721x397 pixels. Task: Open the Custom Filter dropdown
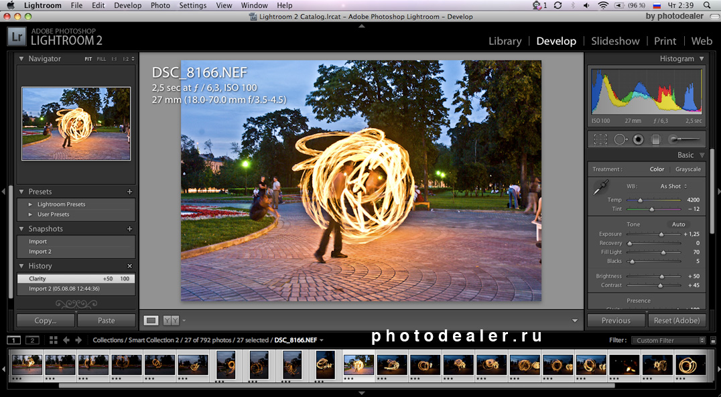pos(668,341)
